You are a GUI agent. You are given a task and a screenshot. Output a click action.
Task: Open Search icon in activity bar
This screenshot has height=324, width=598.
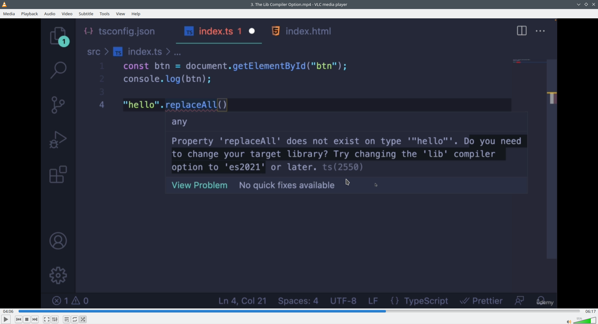click(58, 70)
